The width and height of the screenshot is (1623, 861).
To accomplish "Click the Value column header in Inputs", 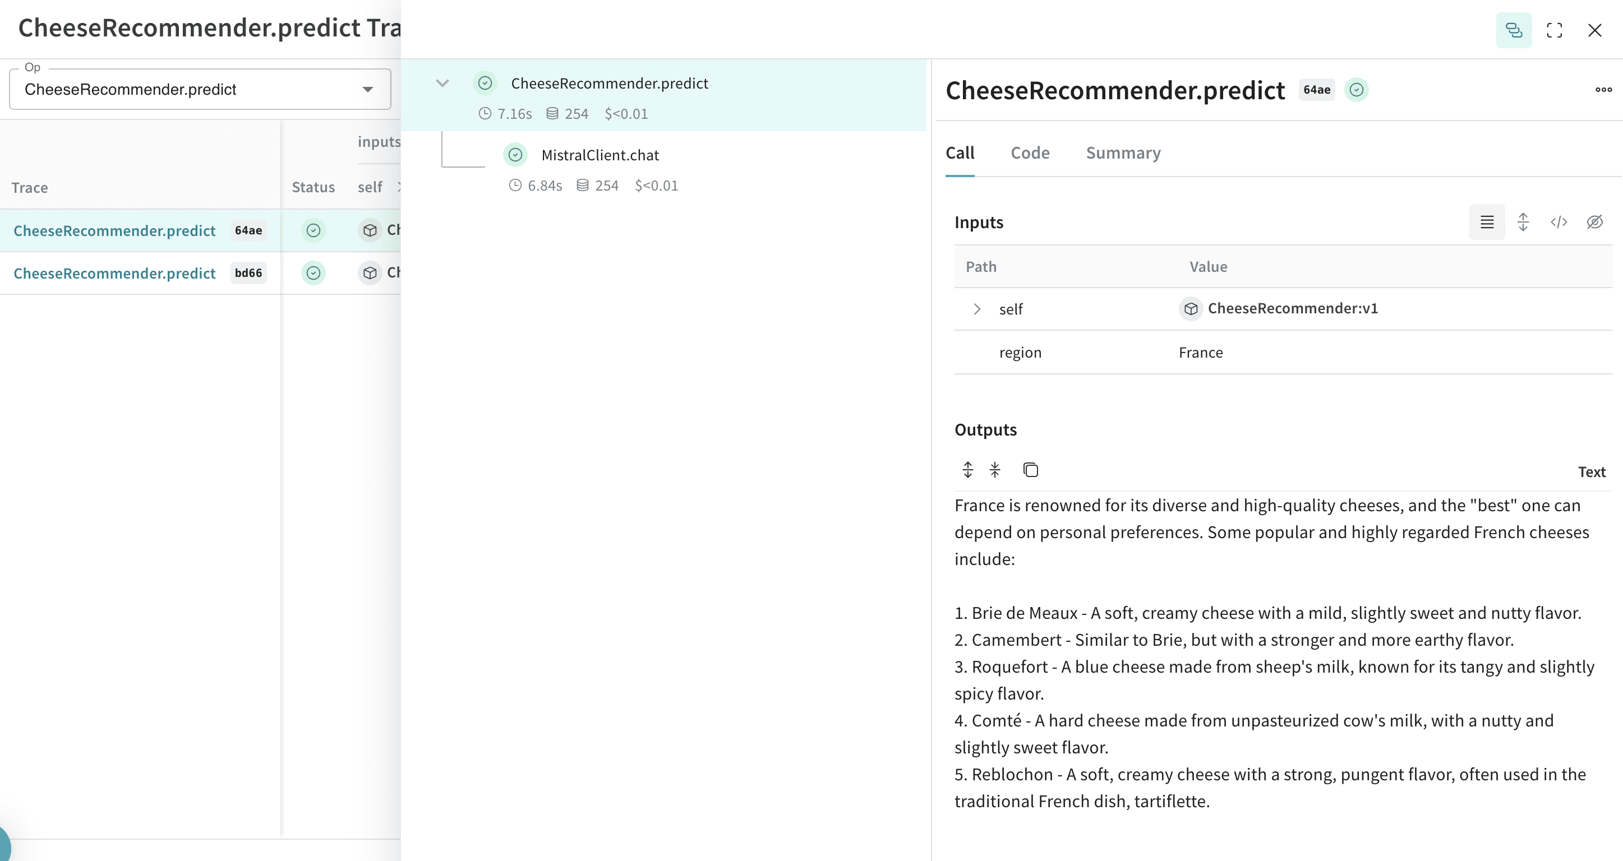I will pyautogui.click(x=1209, y=267).
